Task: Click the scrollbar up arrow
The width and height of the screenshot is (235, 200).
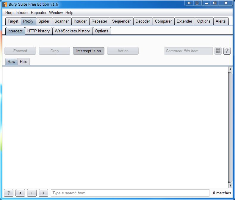Action: (x=230, y=69)
